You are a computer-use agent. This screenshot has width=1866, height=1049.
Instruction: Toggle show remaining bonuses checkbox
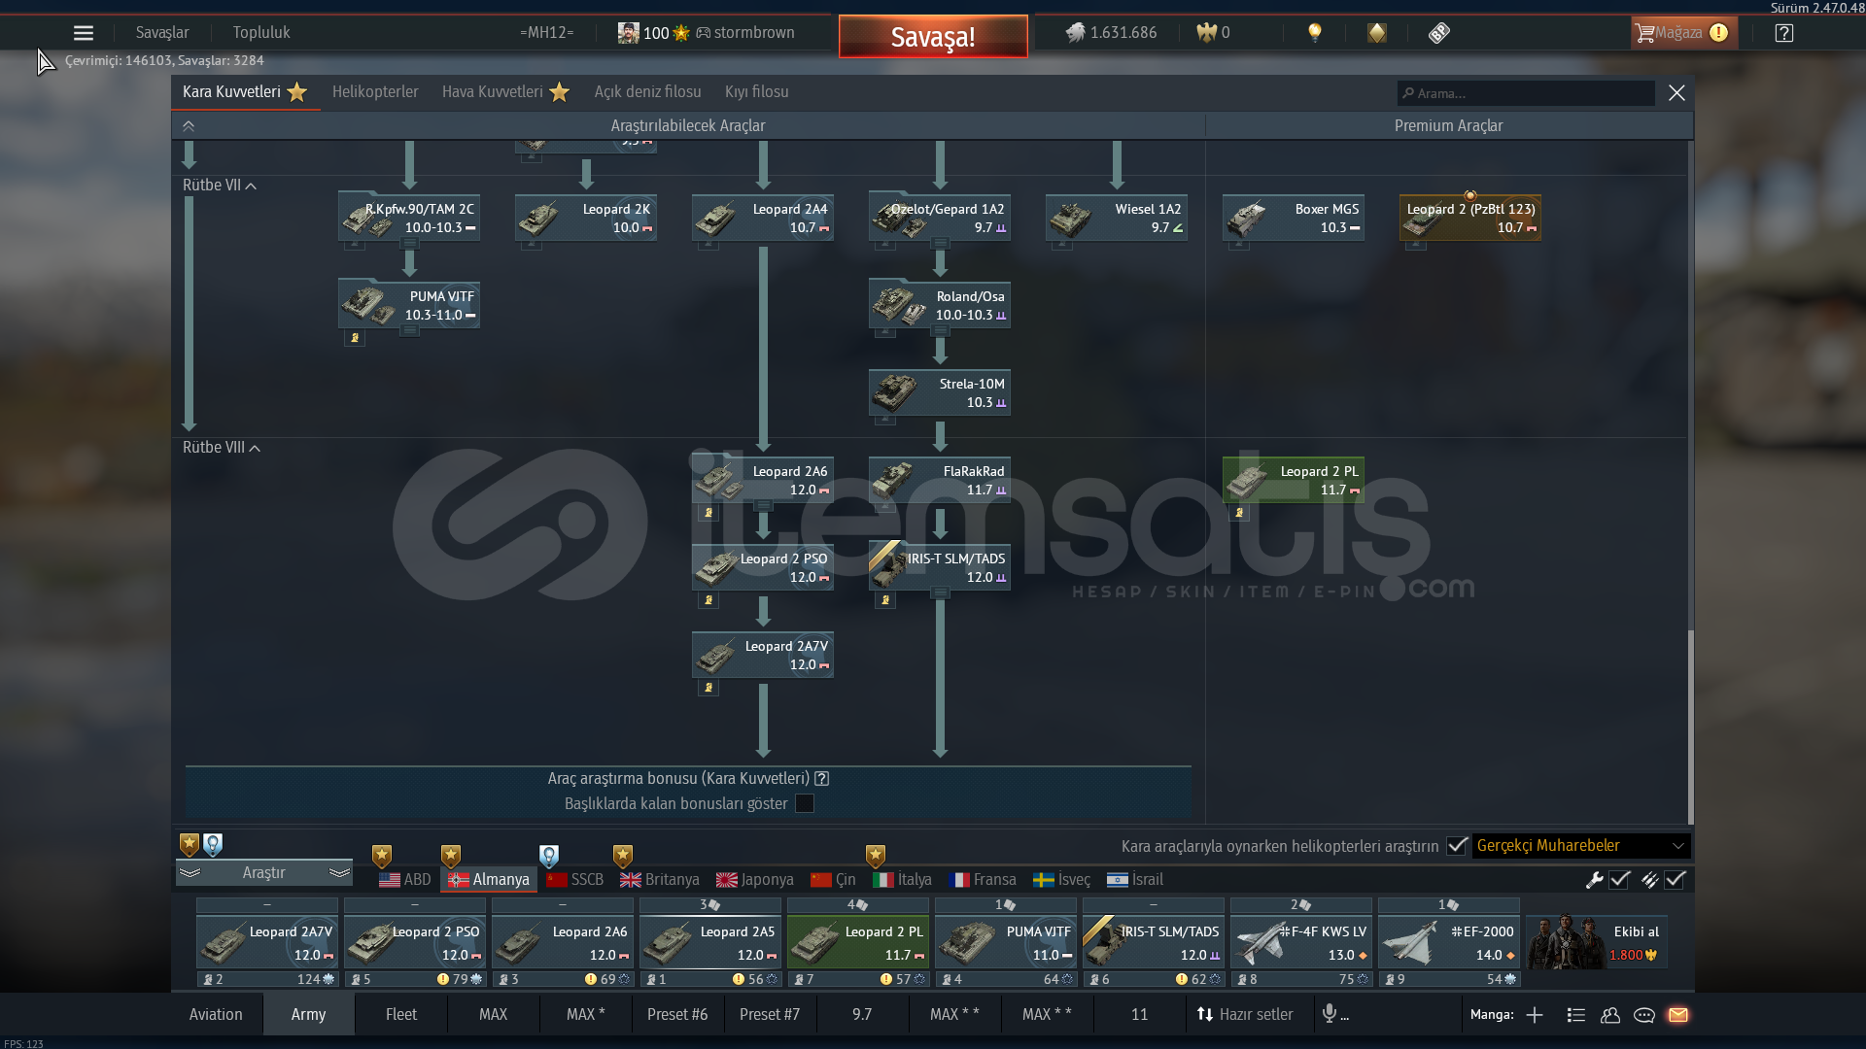point(805,804)
